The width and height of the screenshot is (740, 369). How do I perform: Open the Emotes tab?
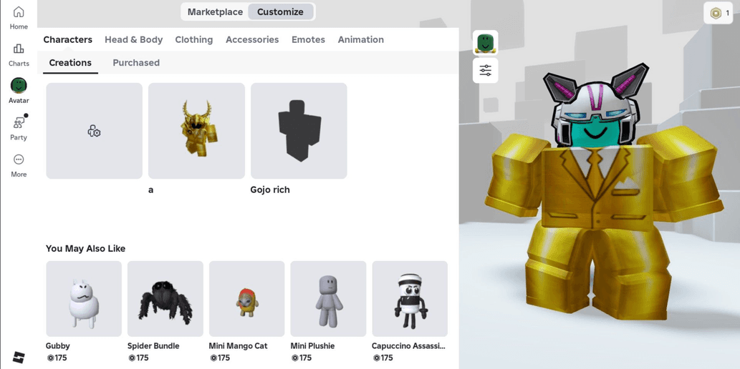[x=308, y=39]
